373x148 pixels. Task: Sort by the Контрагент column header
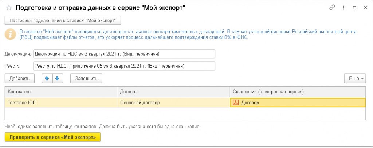pyautogui.click(x=61, y=92)
